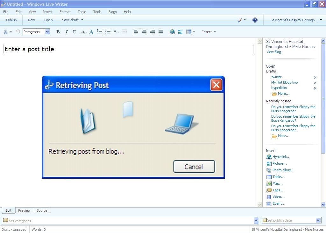Open the Help question mark icon

[x=255, y=20]
